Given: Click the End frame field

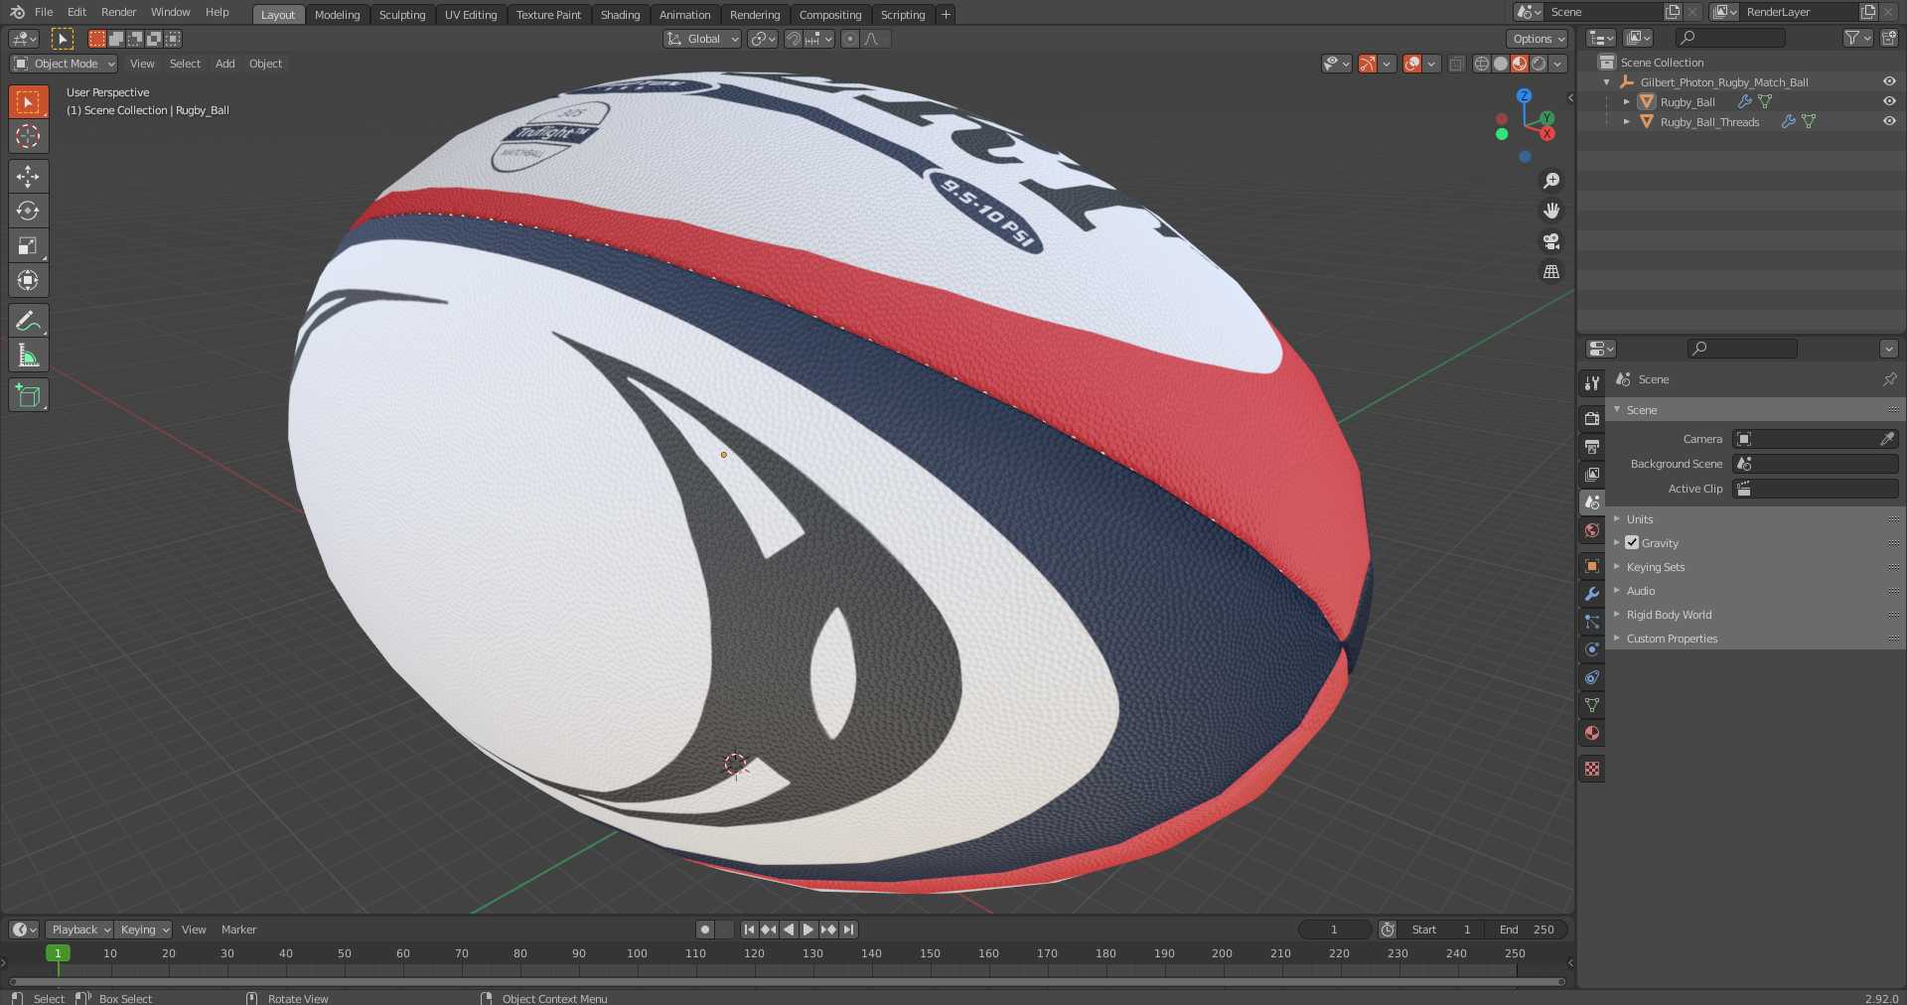Looking at the screenshot, I should tap(1528, 930).
